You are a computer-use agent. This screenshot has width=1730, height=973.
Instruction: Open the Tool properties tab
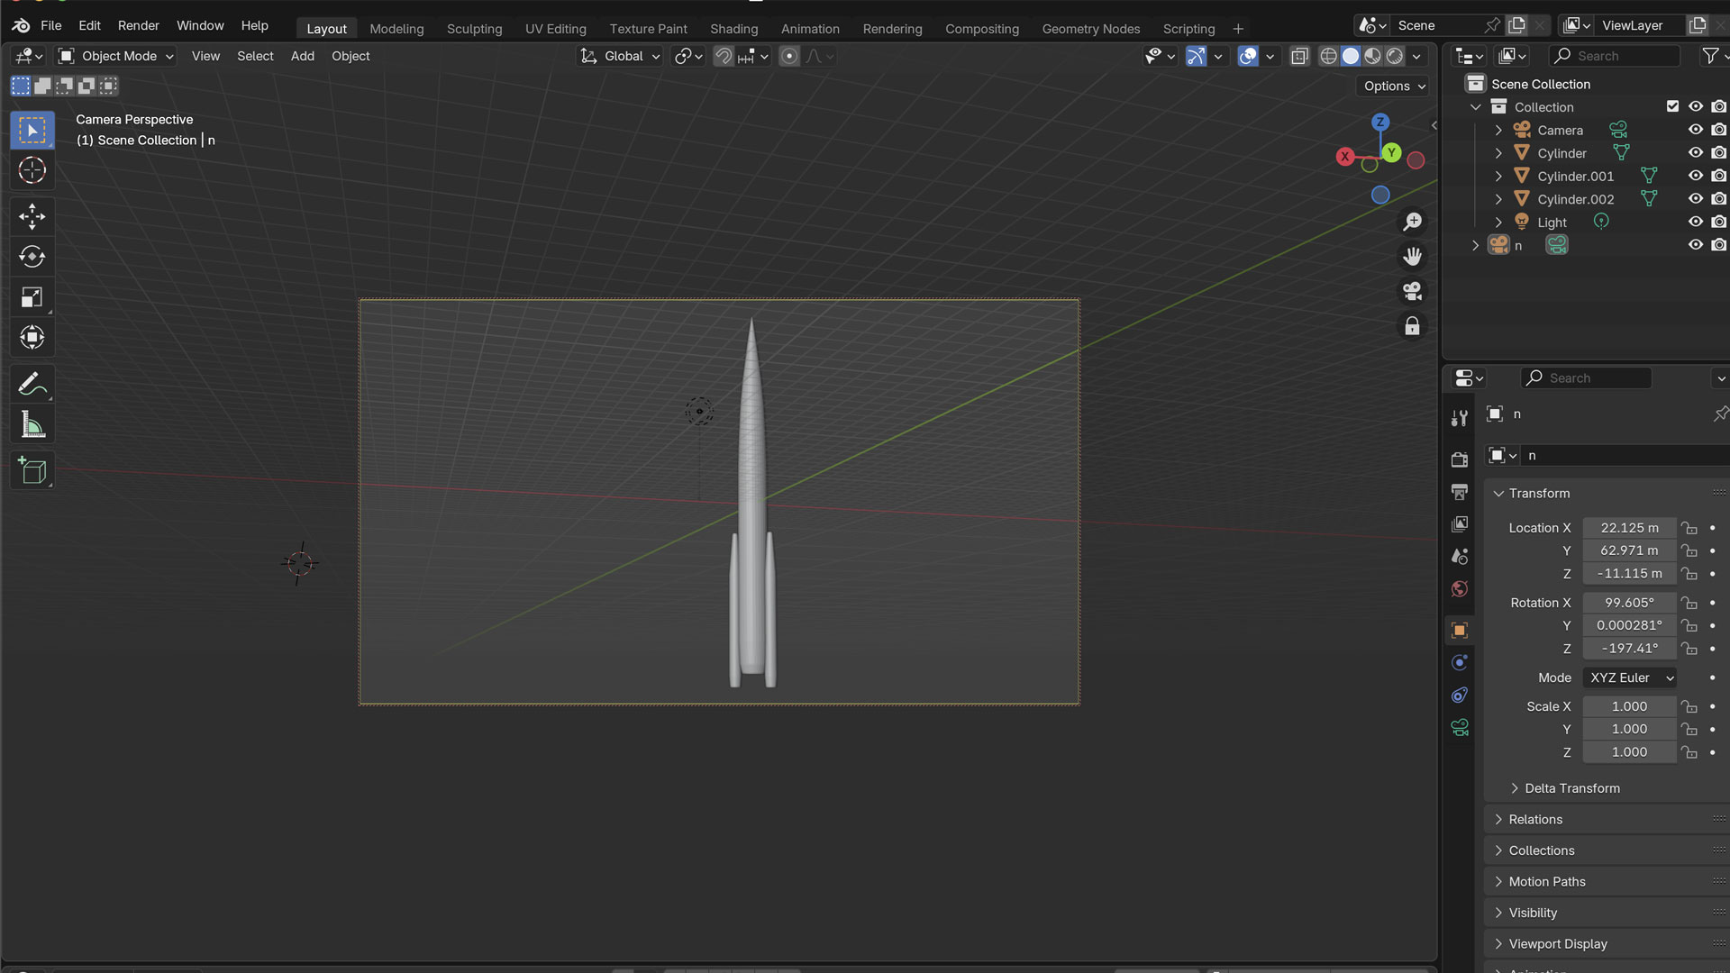tap(1460, 418)
